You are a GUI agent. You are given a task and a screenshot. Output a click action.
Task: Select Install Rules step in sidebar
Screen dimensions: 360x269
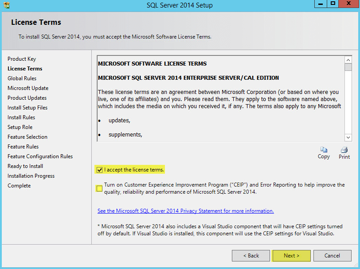point(21,117)
